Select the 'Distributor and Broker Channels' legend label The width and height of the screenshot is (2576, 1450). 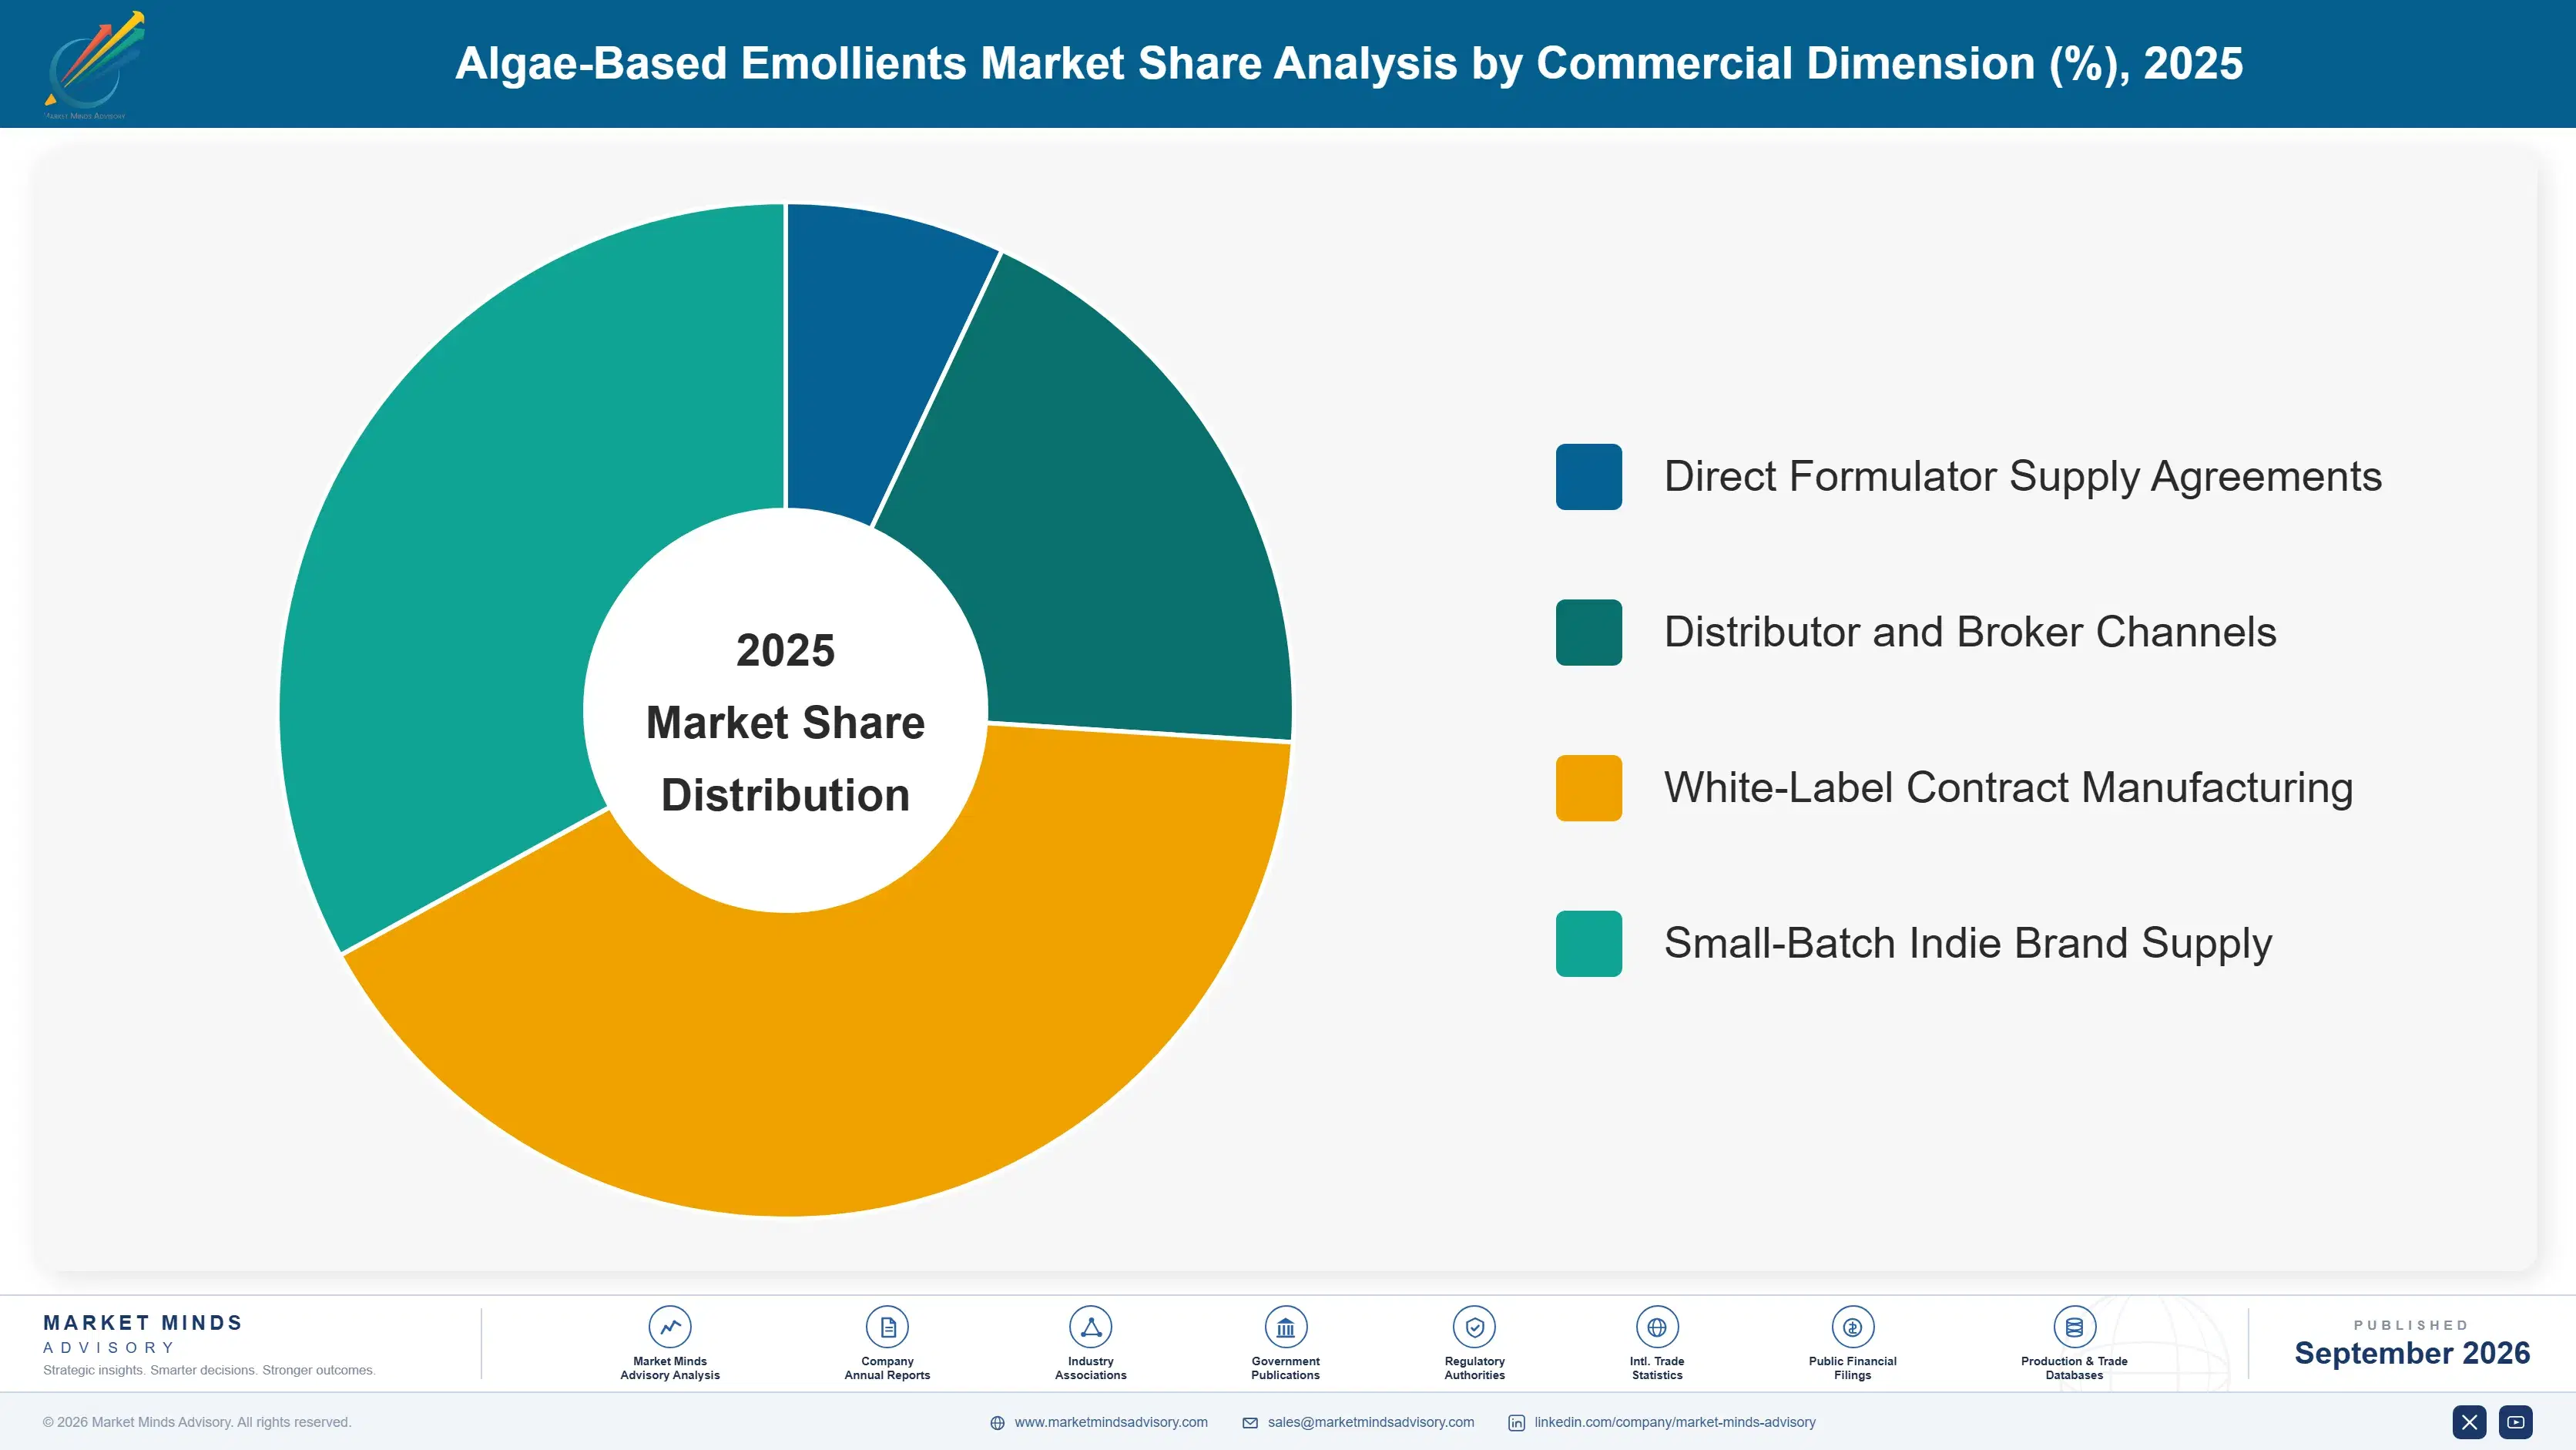[x=1970, y=632]
